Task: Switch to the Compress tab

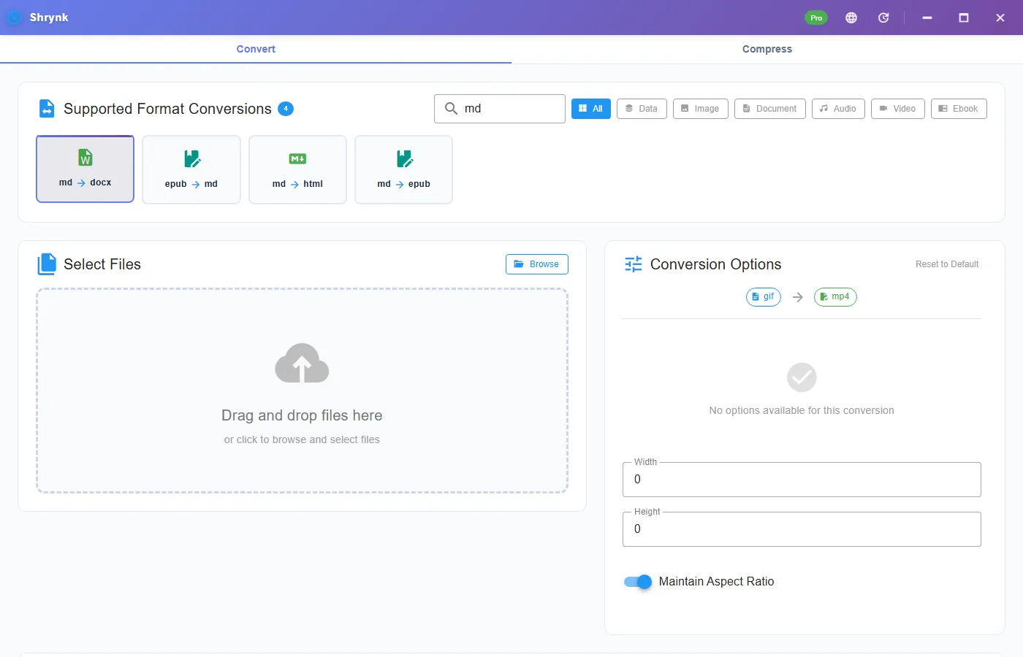Action: point(767,49)
